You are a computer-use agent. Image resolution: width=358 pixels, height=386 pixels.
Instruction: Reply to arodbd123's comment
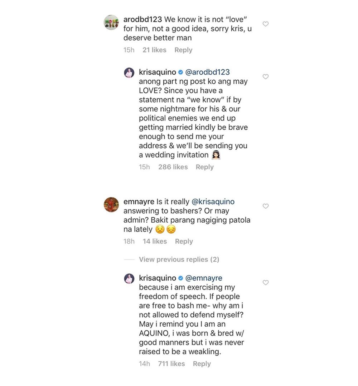(x=183, y=50)
